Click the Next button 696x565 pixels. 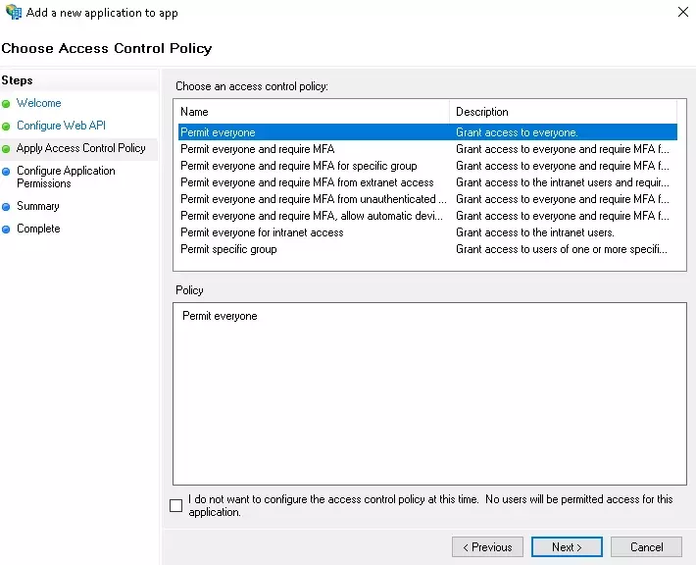tap(567, 546)
